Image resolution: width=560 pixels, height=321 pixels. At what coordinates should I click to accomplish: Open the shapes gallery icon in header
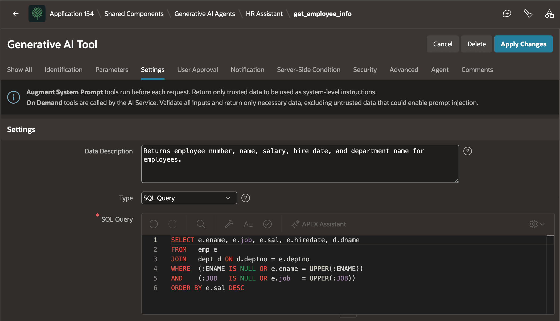pos(549,14)
